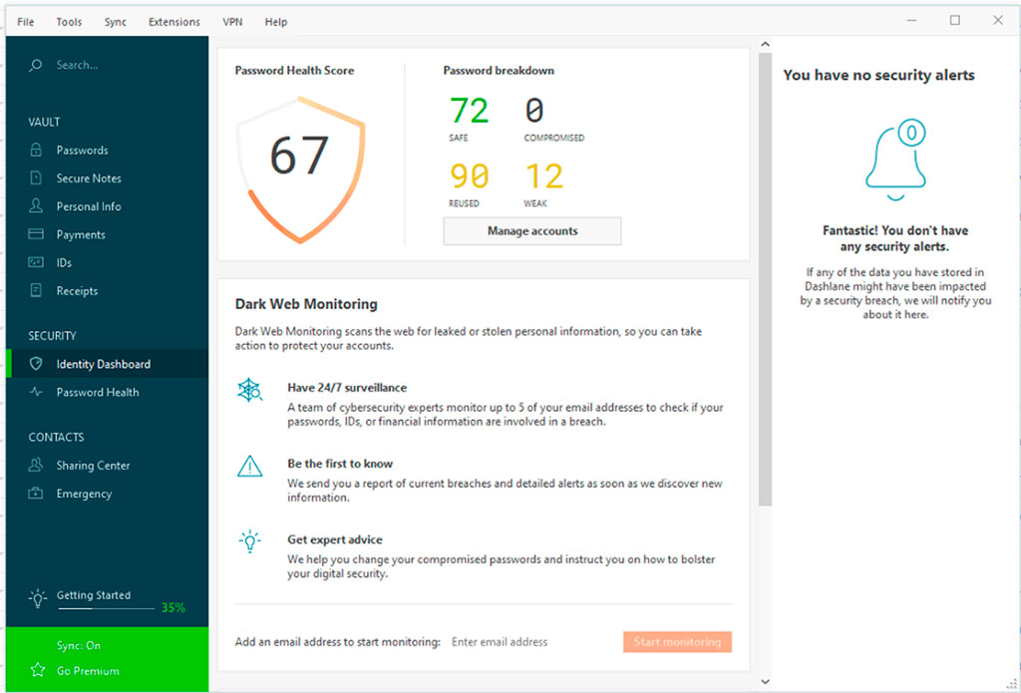
Task: Click the Getting Started label
Action: point(93,594)
